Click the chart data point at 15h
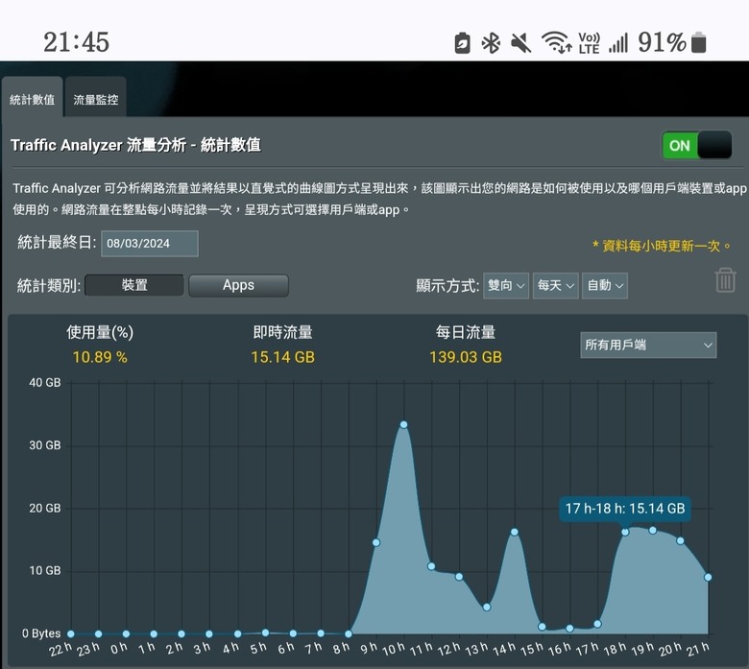749x669 pixels. (542, 627)
